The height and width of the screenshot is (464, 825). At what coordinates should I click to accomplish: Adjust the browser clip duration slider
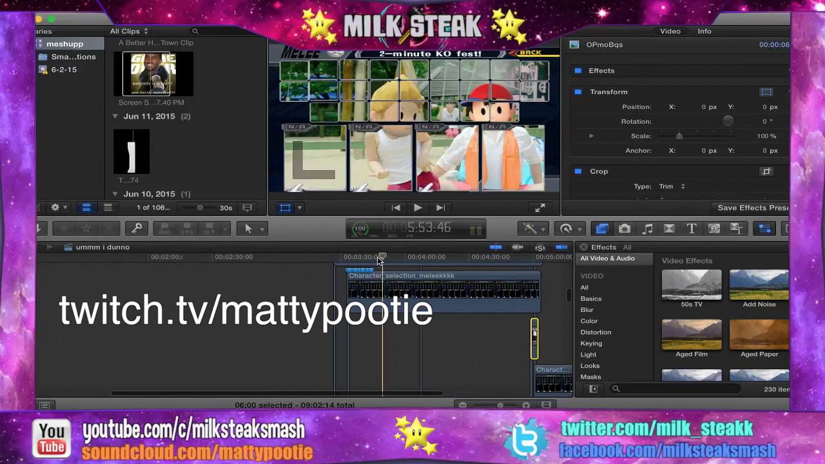point(200,208)
